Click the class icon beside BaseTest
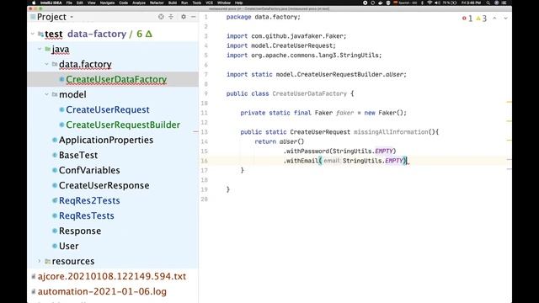 (55, 155)
